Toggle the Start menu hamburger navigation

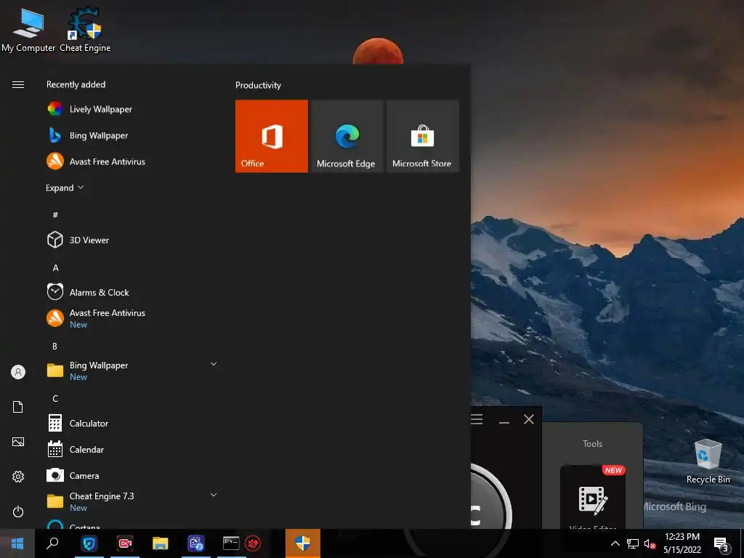click(18, 84)
